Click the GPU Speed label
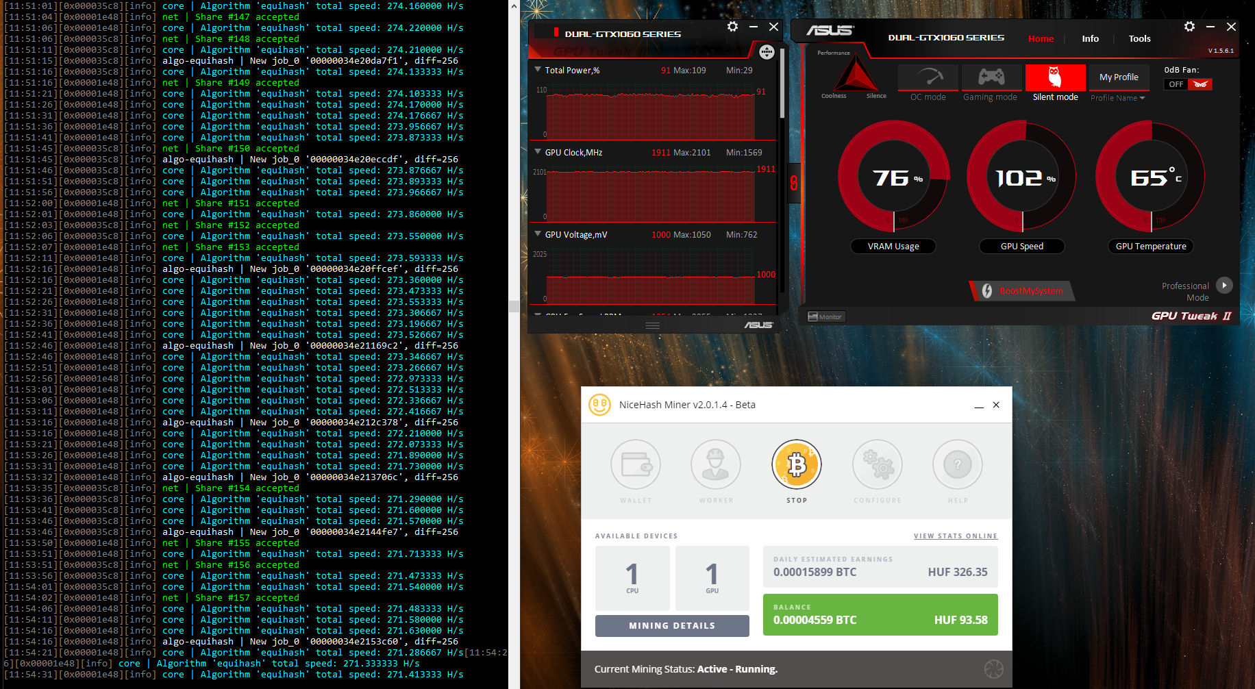 pyautogui.click(x=1022, y=247)
